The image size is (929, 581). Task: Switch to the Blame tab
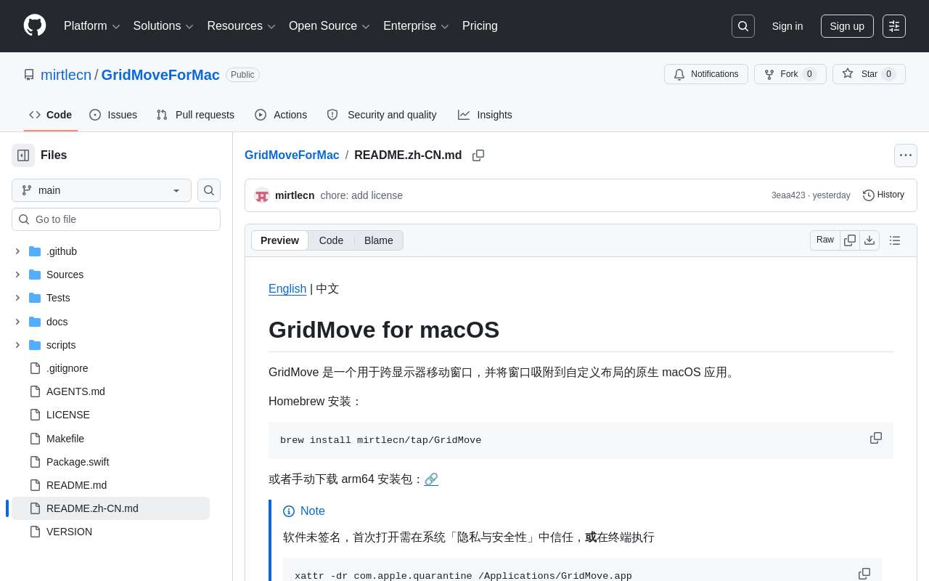tap(378, 240)
